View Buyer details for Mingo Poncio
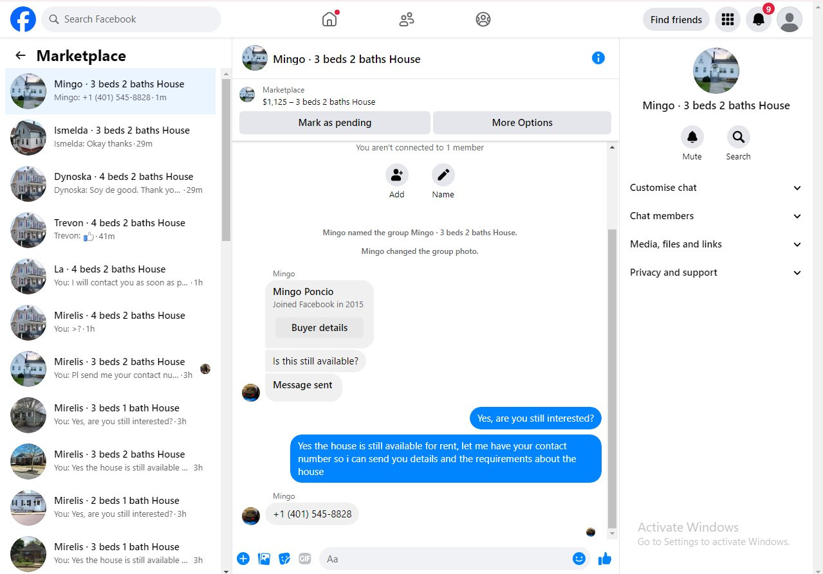 click(319, 328)
